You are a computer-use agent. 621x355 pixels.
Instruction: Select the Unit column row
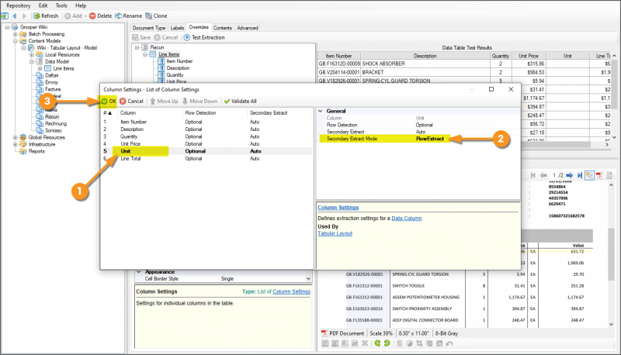127,150
